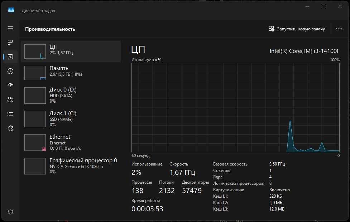The image size is (350, 222).
Task: Click the Run new task icon
Action: [272, 29]
